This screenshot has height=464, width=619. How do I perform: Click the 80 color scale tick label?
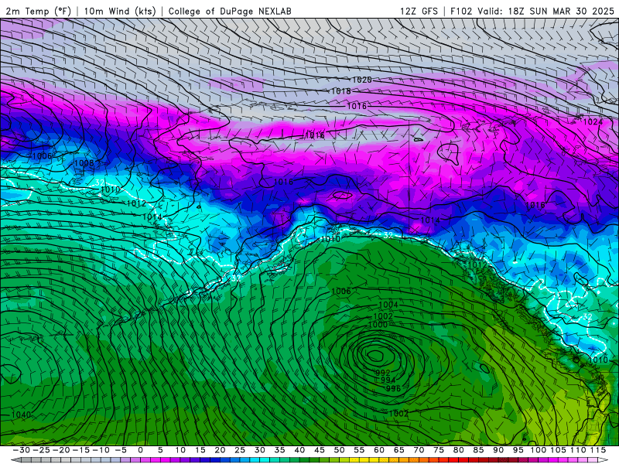[x=458, y=450]
